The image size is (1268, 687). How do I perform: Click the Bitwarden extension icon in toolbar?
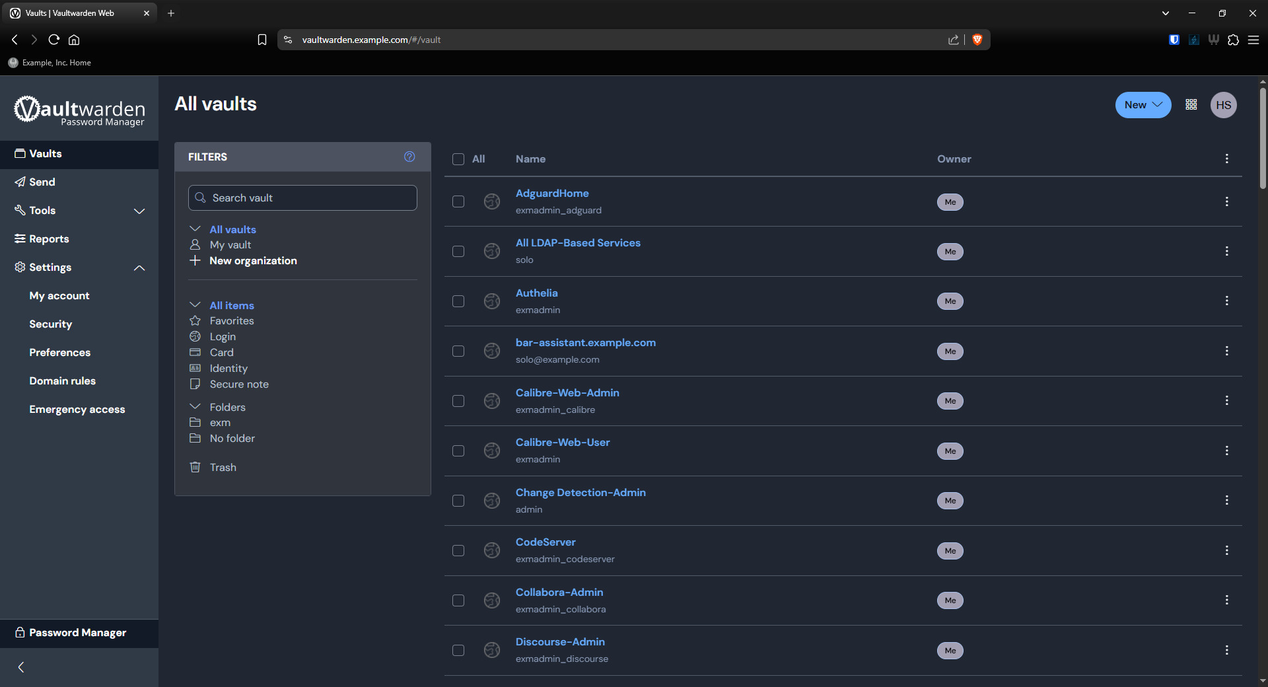(x=1174, y=40)
